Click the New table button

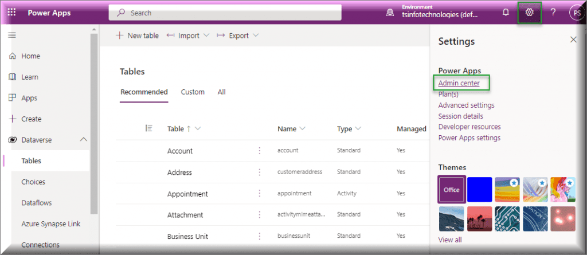pos(137,36)
